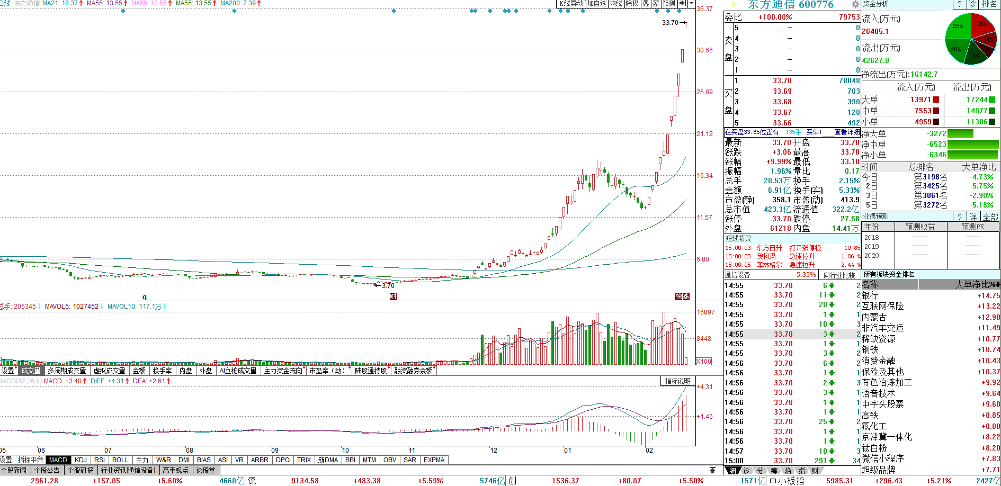Open the 同行业比较 selector
This screenshot has width=1001, height=486.
click(839, 275)
